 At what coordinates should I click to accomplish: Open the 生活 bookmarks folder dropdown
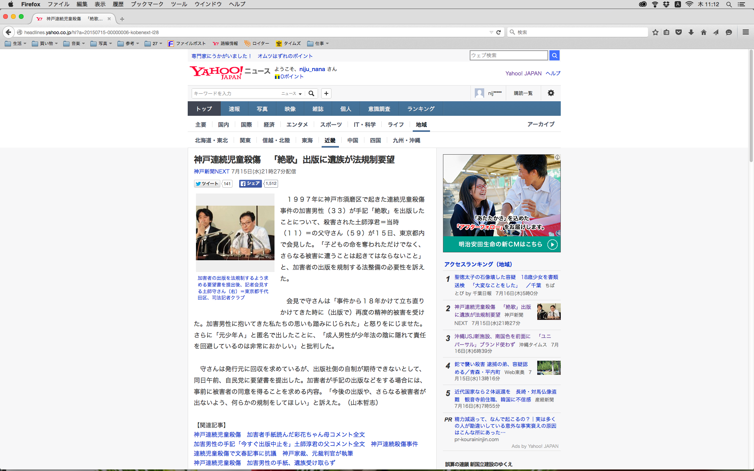tap(16, 44)
